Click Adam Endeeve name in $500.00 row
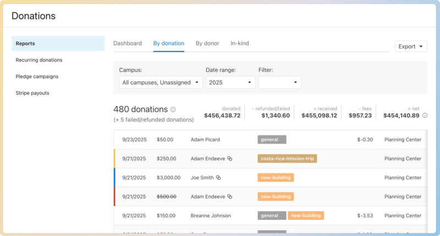This screenshot has width=440, height=236. point(208,197)
